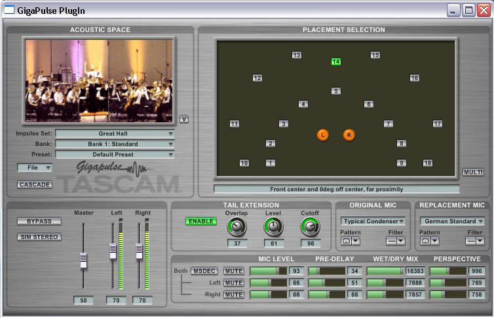Select the orange R microphone marker
Screen dimensions: 494x318
[x=349, y=135]
